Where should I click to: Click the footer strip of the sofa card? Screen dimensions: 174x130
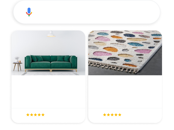(x=48, y=116)
